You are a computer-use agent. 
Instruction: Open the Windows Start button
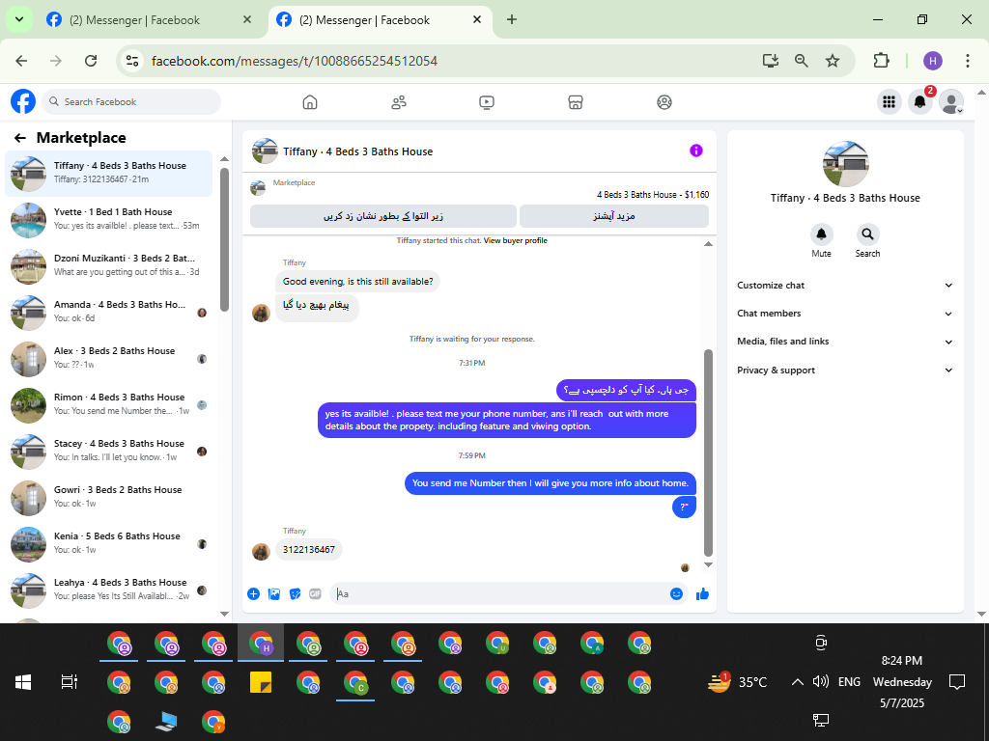click(23, 682)
